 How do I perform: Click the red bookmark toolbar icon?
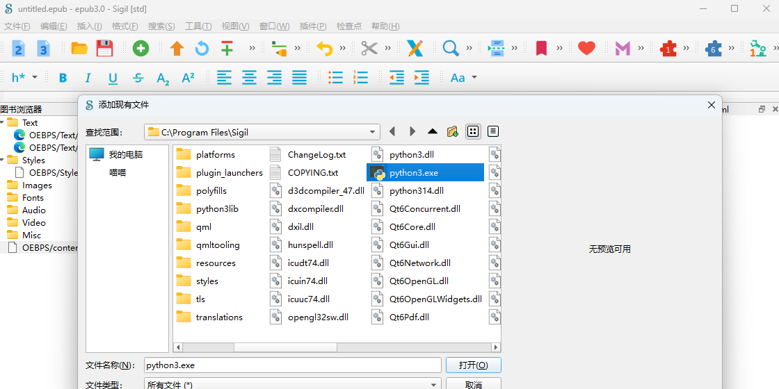[542, 48]
